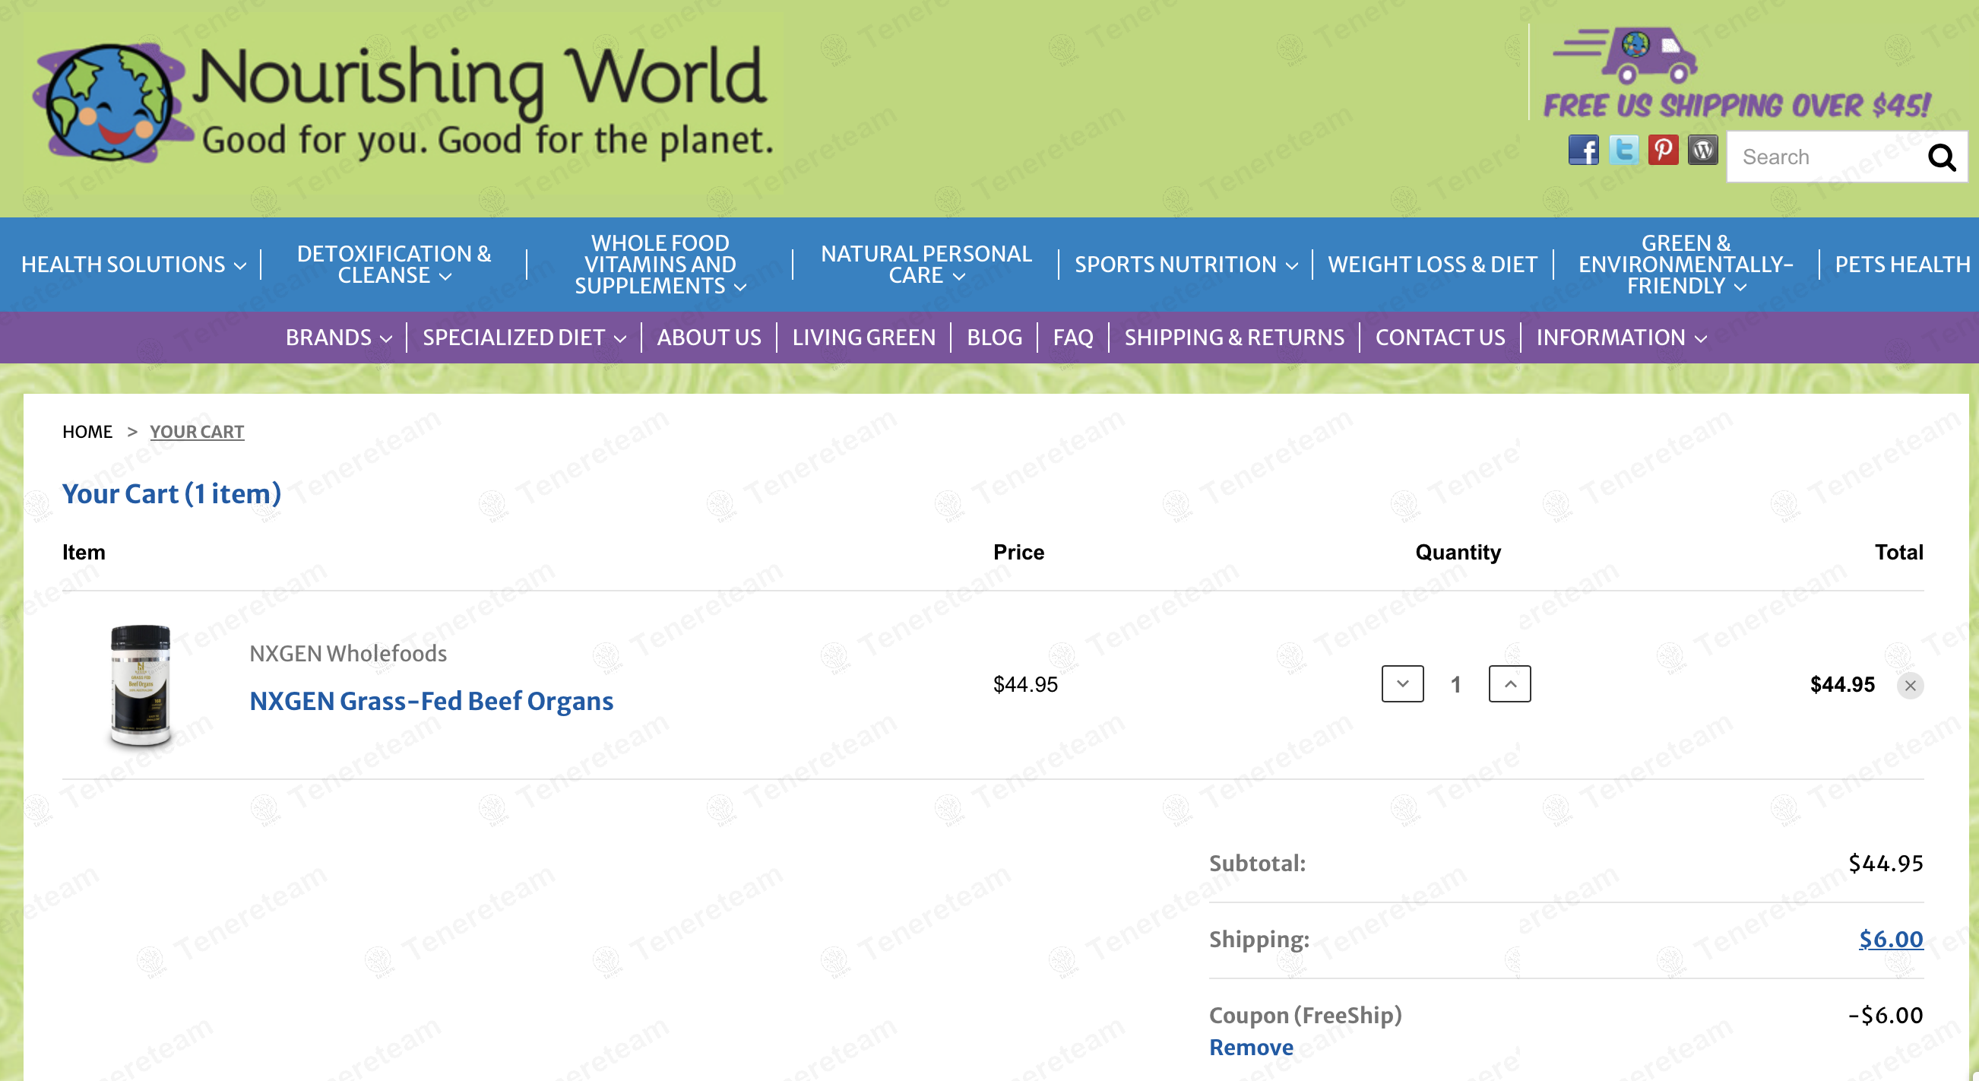
Task: Open the FAQ page
Action: point(1072,338)
